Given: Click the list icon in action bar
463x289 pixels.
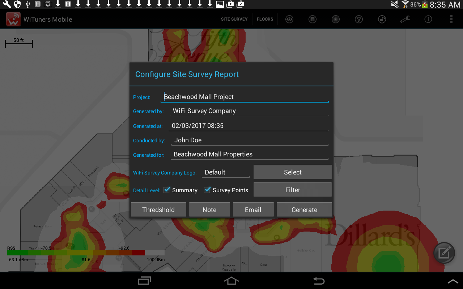Looking at the screenshot, I should coord(313,19).
